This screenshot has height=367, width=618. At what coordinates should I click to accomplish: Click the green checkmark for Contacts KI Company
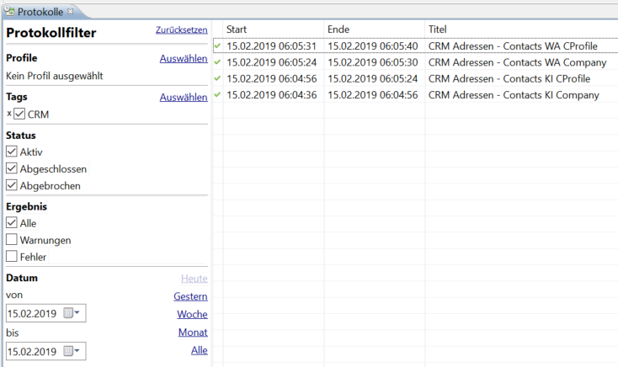point(217,94)
